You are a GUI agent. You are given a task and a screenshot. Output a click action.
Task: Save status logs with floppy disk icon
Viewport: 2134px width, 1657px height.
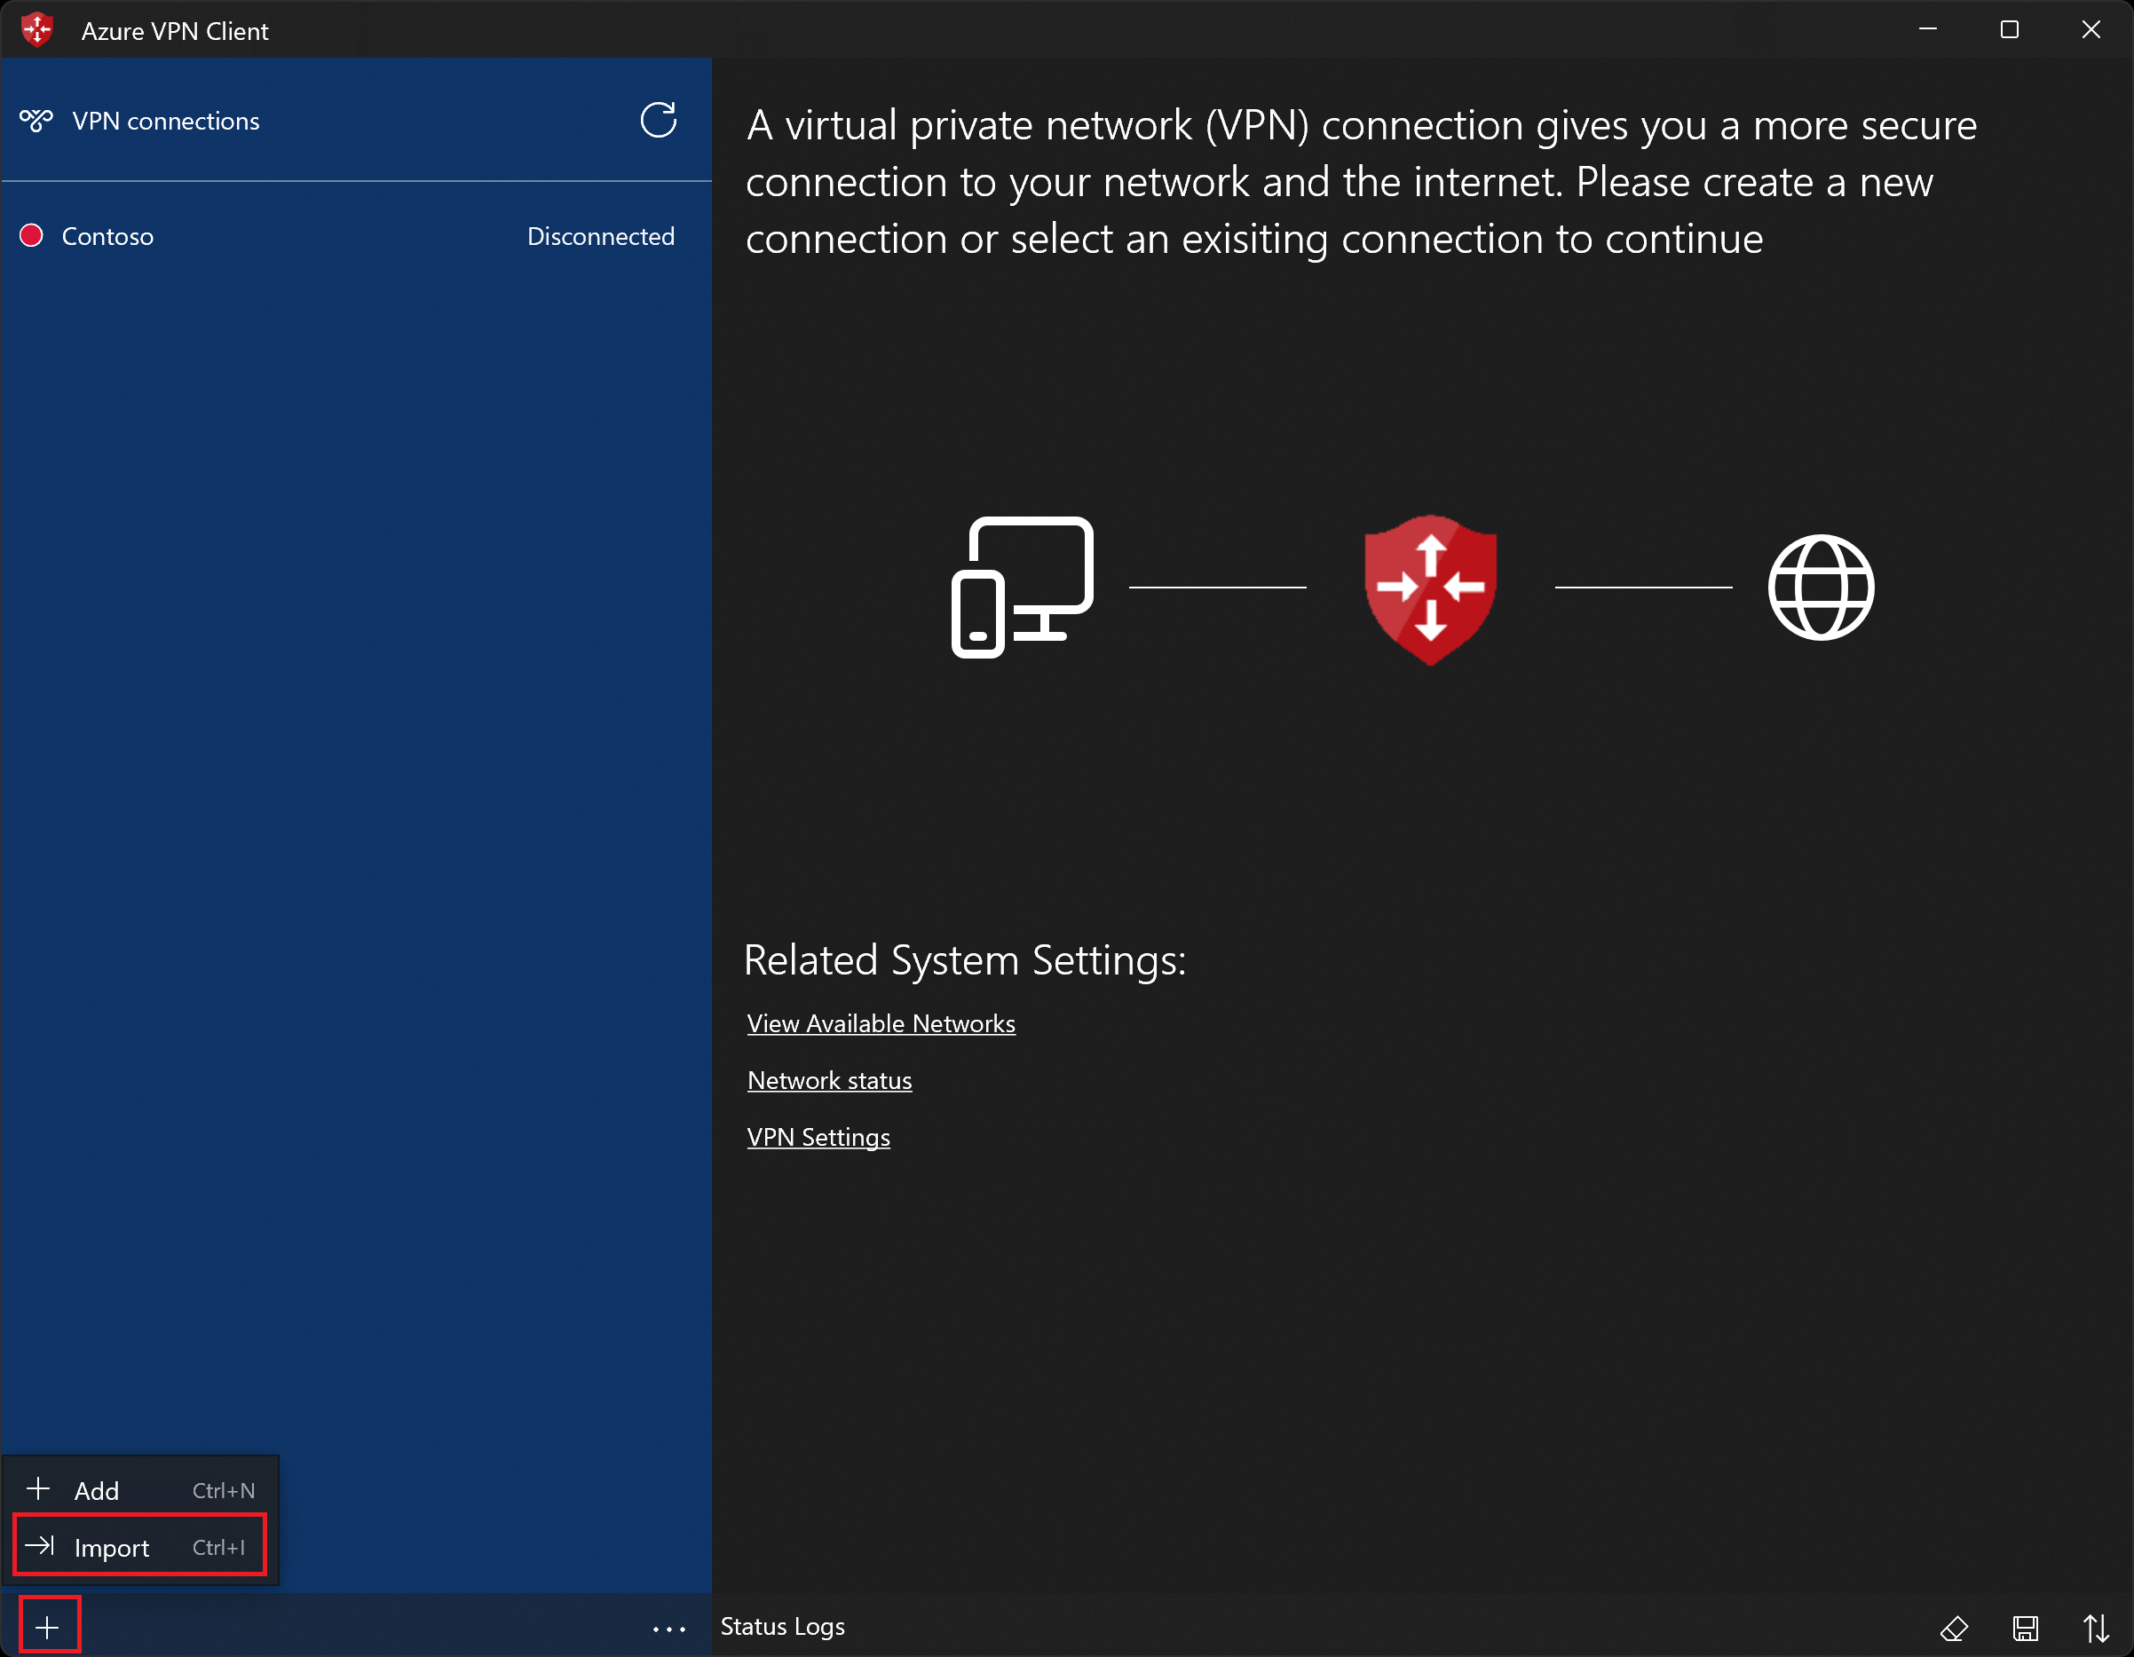click(2026, 1629)
